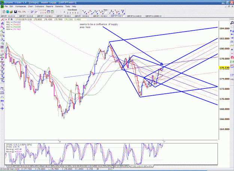This screenshot has width=234, height=171.
Task: Switch to RSI 14.14 indicator tab
Action: [x=103, y=166]
